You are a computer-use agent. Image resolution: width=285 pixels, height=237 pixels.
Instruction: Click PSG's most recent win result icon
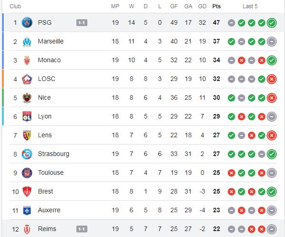pos(272,23)
